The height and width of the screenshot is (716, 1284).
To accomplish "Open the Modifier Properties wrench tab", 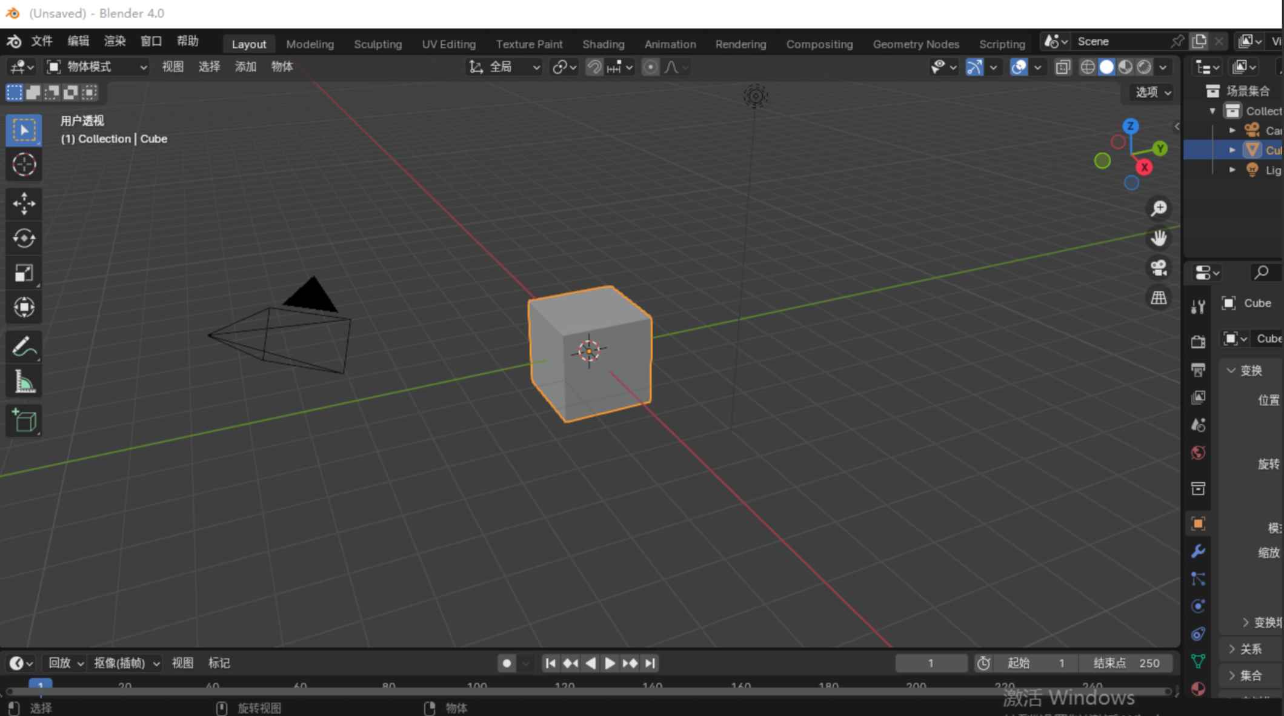I will tap(1198, 551).
